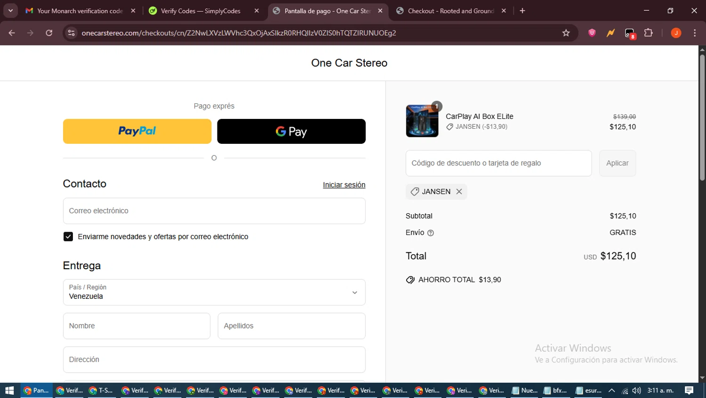Open the Pan... Chrome taskbar window

coord(37,390)
